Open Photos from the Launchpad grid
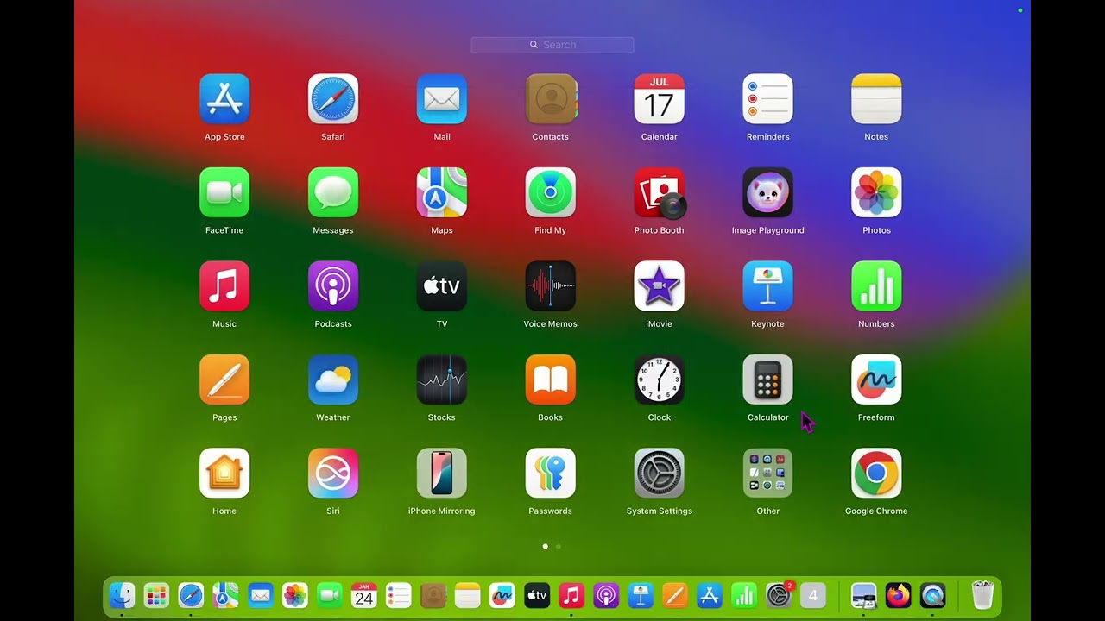The height and width of the screenshot is (621, 1105). coord(876,192)
